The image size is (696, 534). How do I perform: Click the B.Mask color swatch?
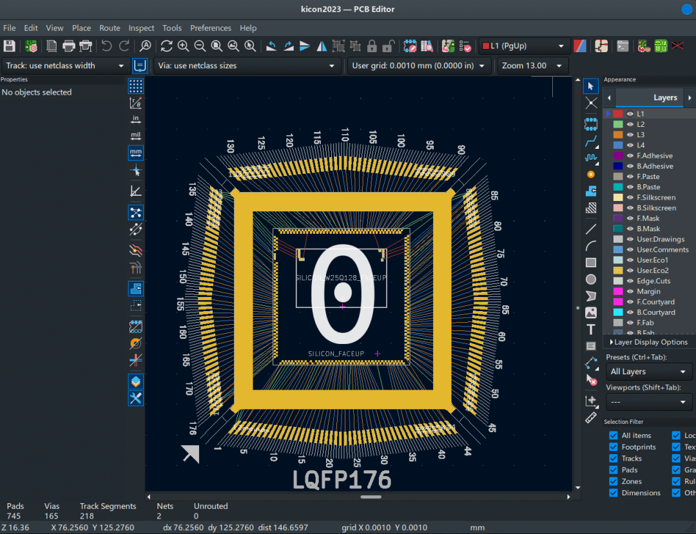pos(618,229)
